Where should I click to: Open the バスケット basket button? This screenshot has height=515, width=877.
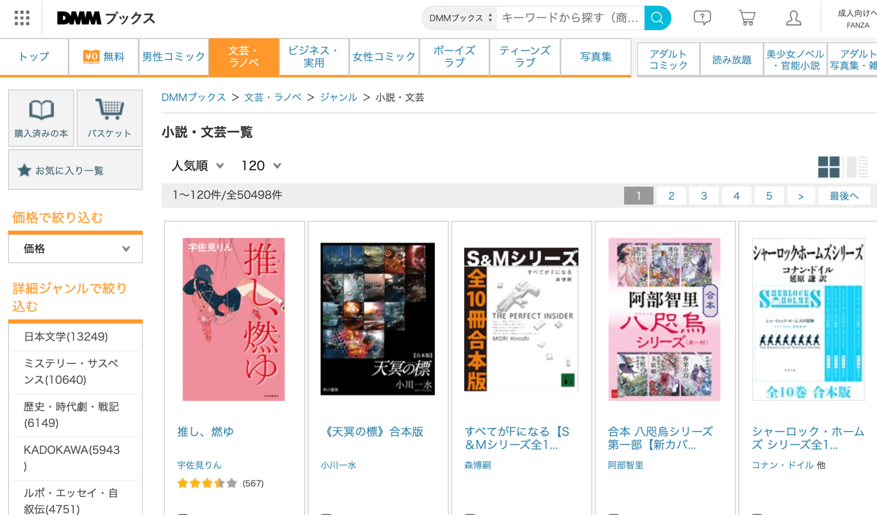point(110,118)
